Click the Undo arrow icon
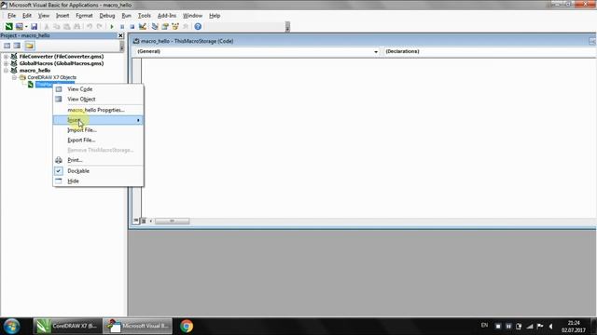The height and width of the screenshot is (335, 597). [90, 27]
